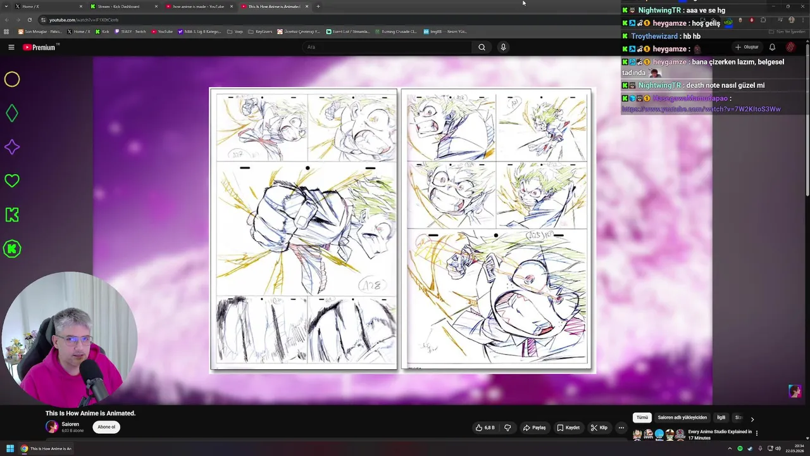Select the İlgili filter chip
Viewport: 810px width, 456px height.
[721, 417]
